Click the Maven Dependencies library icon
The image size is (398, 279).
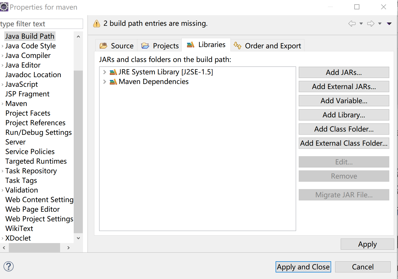pyautogui.click(x=113, y=82)
